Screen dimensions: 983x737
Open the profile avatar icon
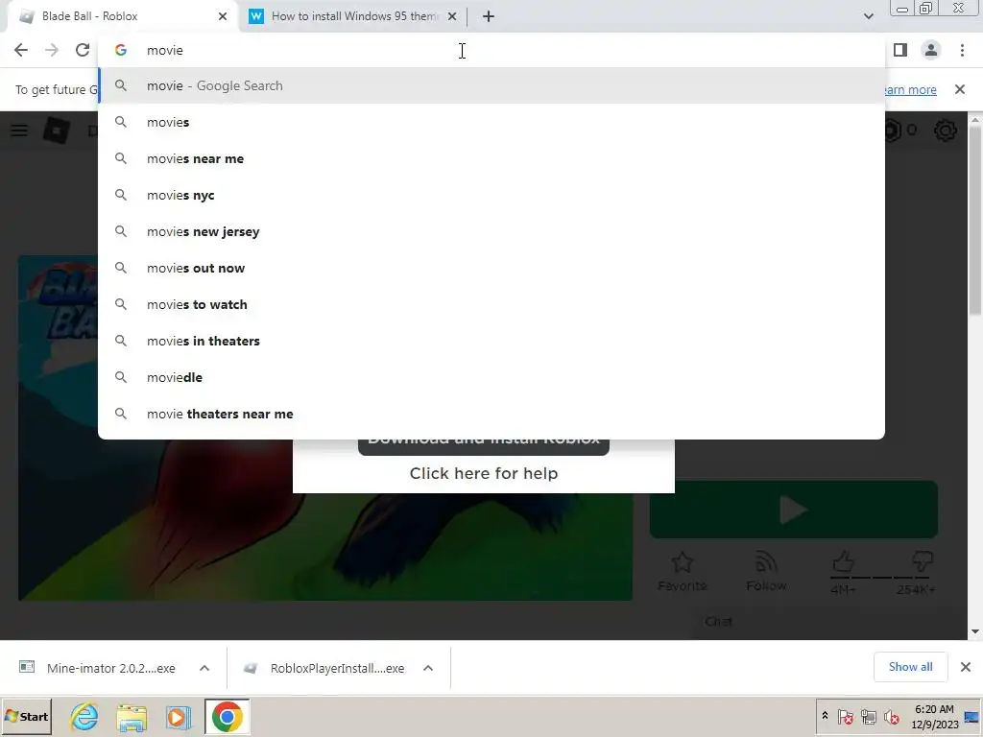point(931,50)
